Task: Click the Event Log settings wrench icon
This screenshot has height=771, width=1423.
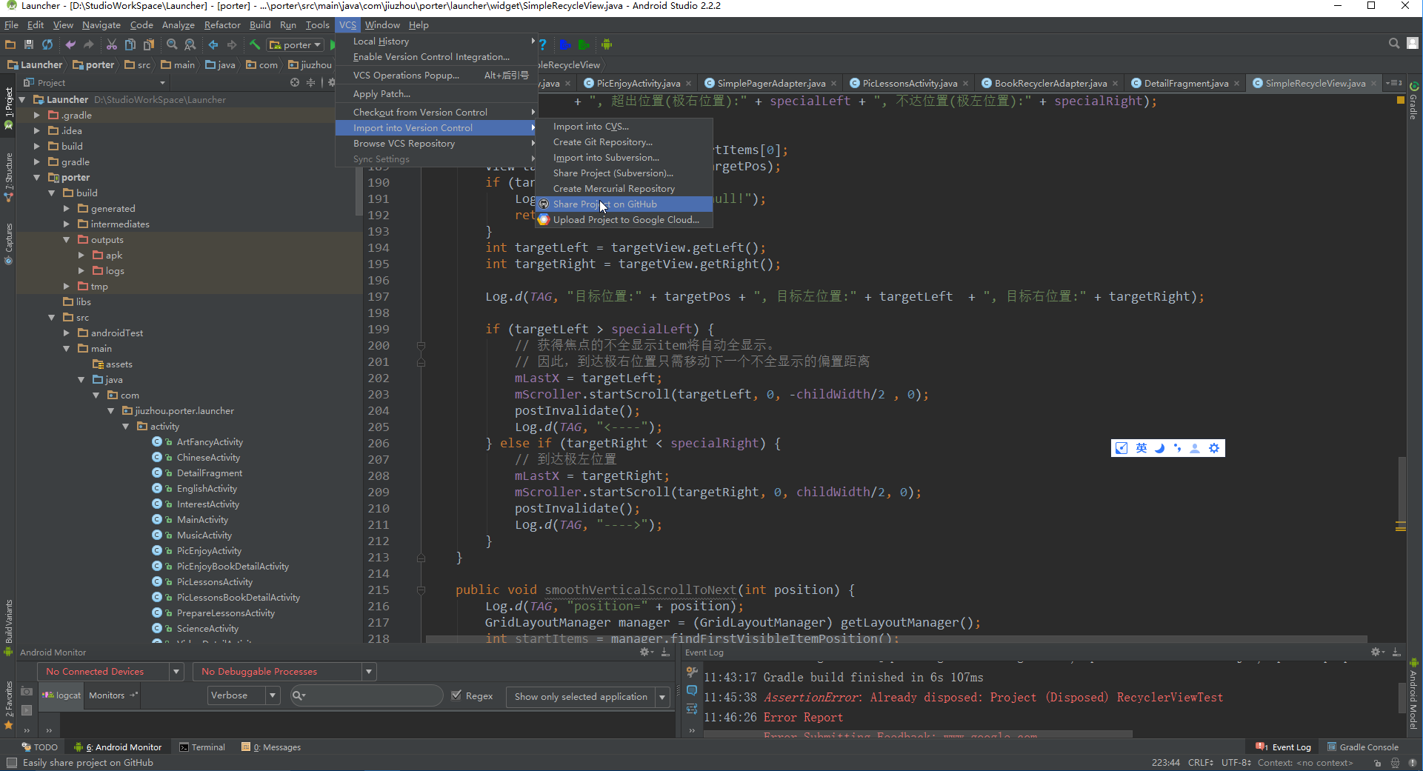Action: click(x=692, y=672)
